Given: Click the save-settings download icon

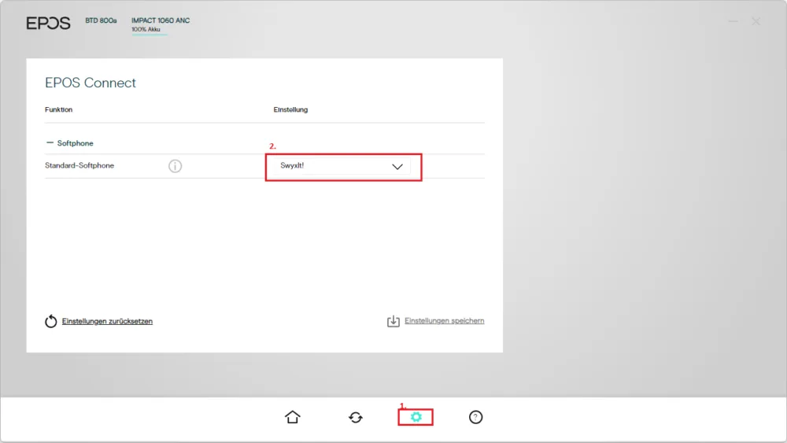Looking at the screenshot, I should 393,321.
